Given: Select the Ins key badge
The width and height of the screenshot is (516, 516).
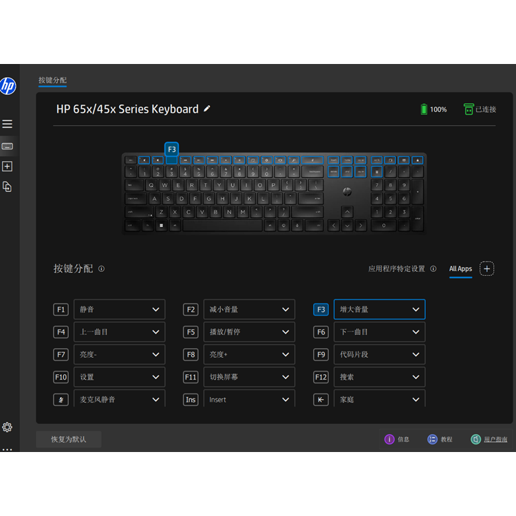Looking at the screenshot, I should pos(191,400).
